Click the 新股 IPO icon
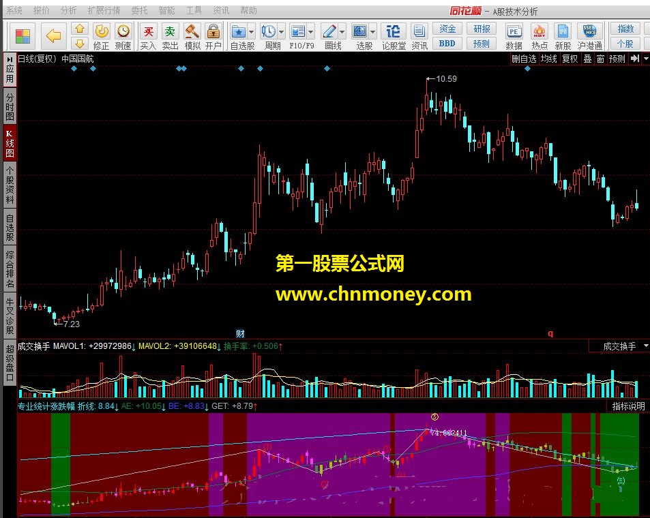 [x=563, y=31]
